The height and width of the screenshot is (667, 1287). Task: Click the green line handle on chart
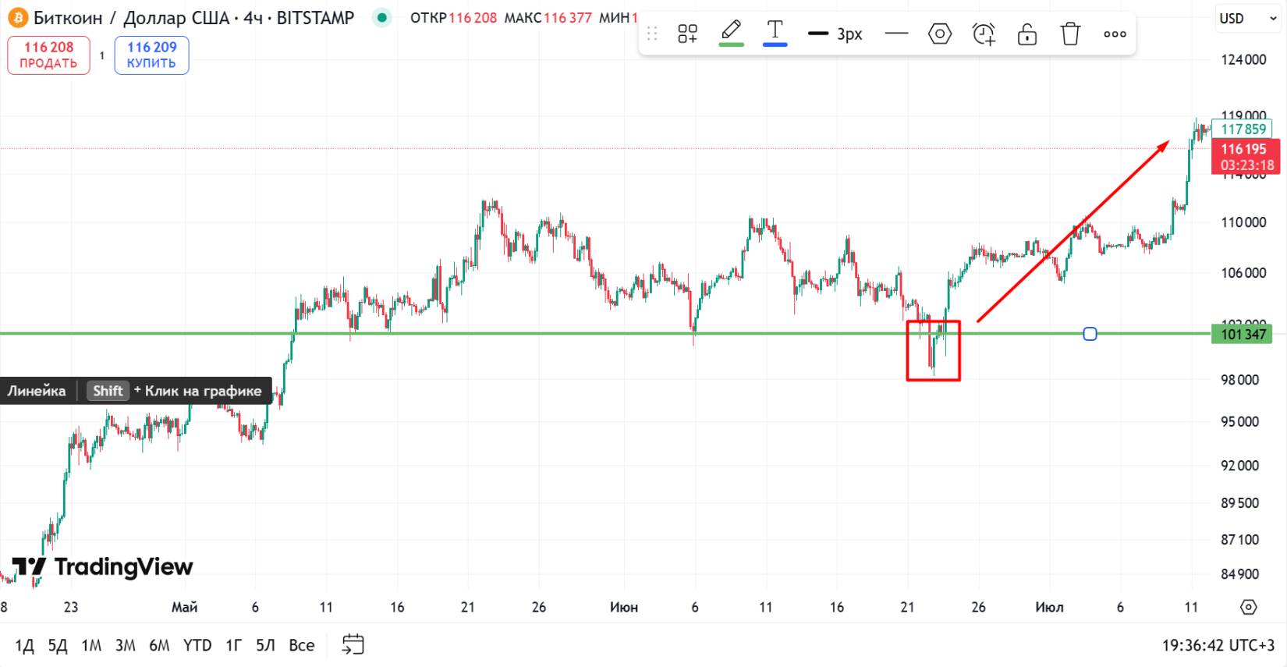click(1090, 334)
